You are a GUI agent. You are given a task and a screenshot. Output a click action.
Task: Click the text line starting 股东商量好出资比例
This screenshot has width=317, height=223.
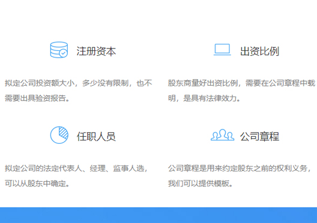tap(241, 83)
